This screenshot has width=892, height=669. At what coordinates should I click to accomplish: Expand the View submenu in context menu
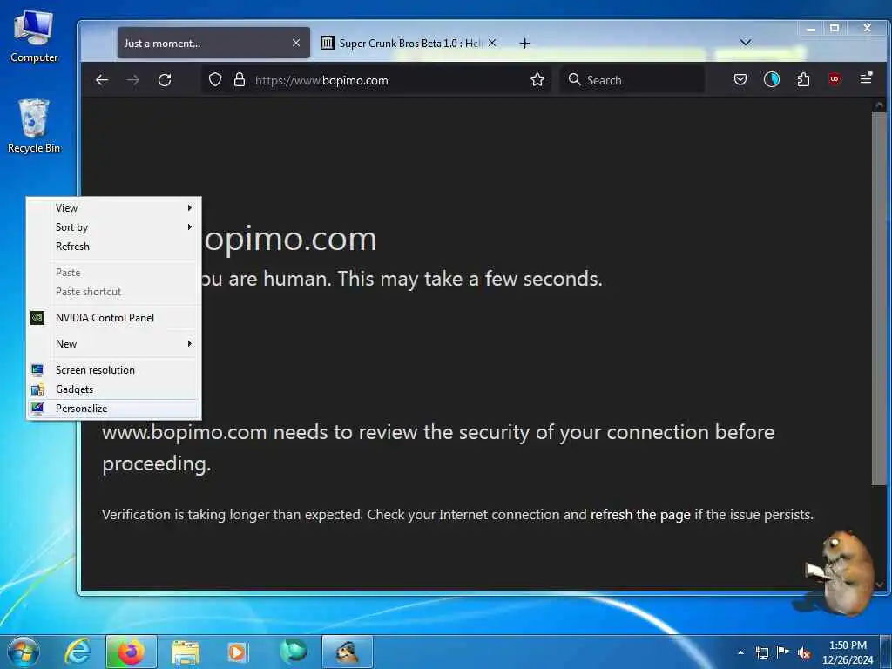[x=114, y=208]
